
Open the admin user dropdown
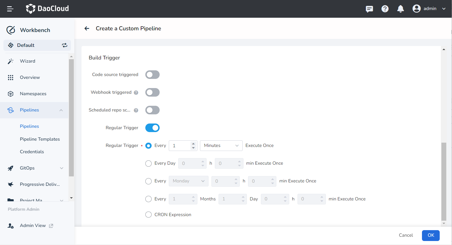coord(429,9)
